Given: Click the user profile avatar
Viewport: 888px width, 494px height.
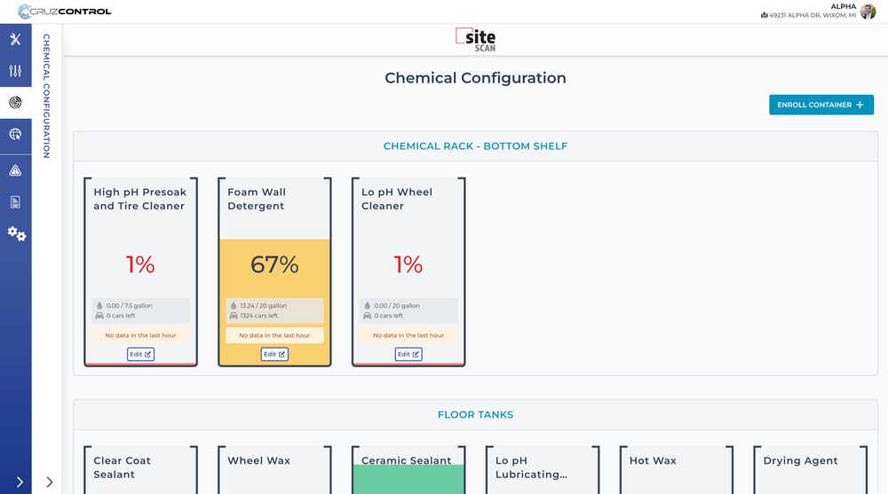Looking at the screenshot, I should 868,12.
